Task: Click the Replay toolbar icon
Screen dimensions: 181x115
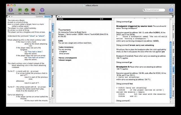Action: pyautogui.click(x=27, y=10)
